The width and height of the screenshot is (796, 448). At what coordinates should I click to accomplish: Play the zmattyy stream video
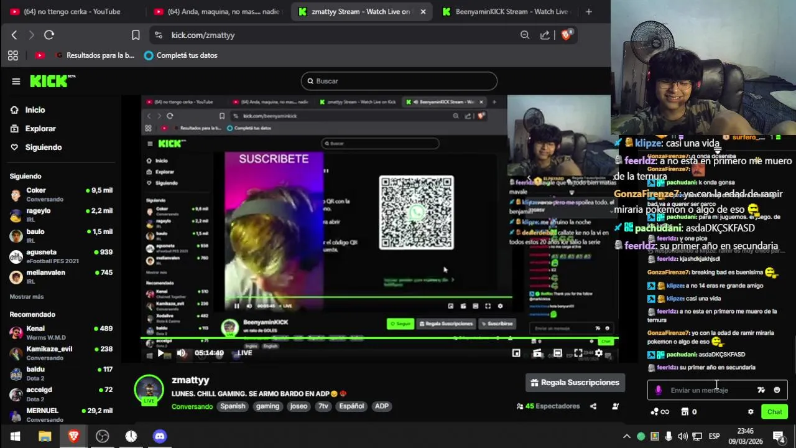(160, 353)
